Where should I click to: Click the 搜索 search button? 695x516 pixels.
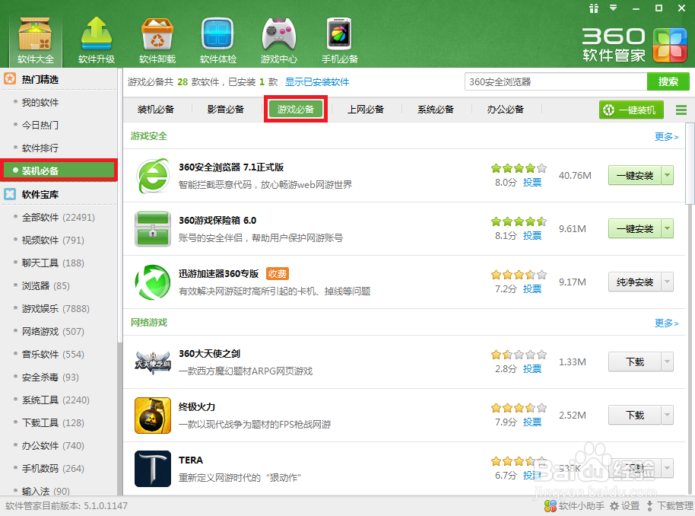(668, 81)
